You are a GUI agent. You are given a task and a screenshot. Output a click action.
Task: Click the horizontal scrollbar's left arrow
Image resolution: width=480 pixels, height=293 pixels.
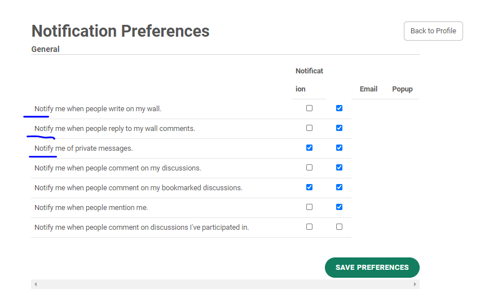tap(35, 284)
